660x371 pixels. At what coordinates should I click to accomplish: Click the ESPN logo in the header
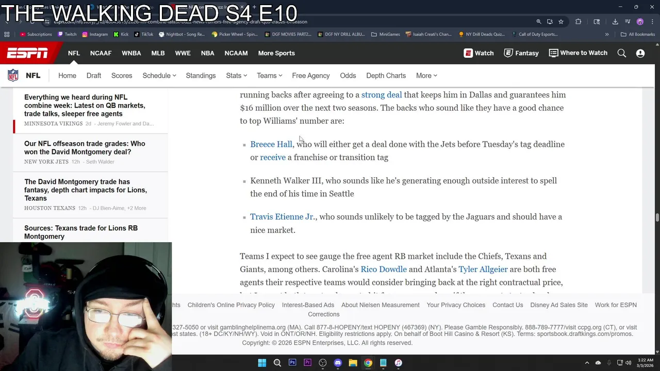coord(27,53)
